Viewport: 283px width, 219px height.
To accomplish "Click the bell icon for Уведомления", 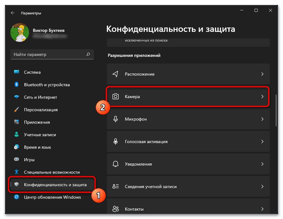I will tap(116, 164).
